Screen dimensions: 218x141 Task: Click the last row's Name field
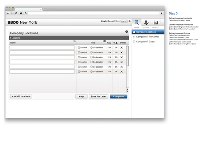click(x=42, y=72)
